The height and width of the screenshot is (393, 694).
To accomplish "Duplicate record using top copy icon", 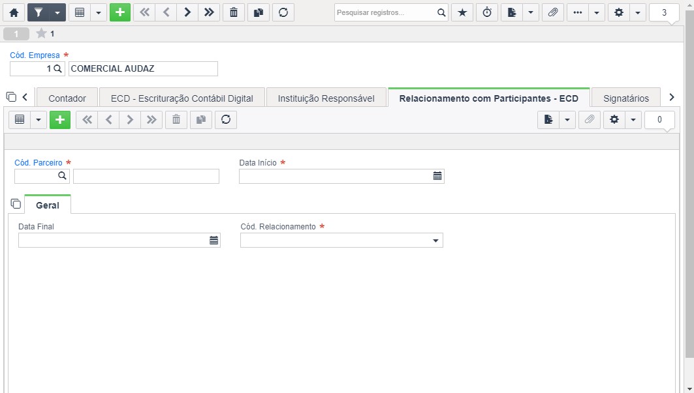I will [259, 12].
